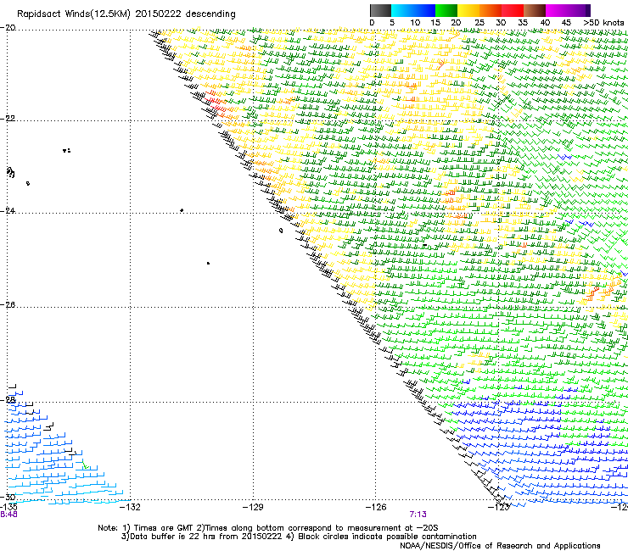Viewport: 628px width, 551px height.
Task: Select the '45' legend scale label
Action: click(566, 23)
